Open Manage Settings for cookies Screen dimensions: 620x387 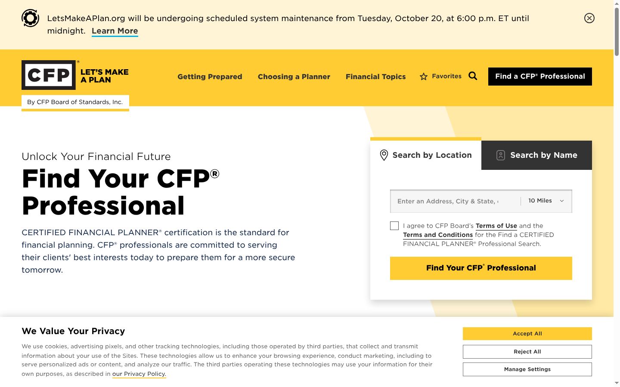527,369
